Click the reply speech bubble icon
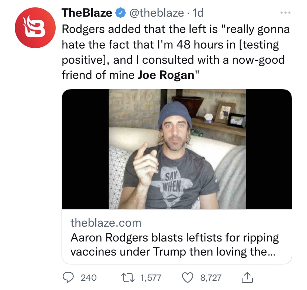This screenshot has height=290, width=307. tap(67, 277)
